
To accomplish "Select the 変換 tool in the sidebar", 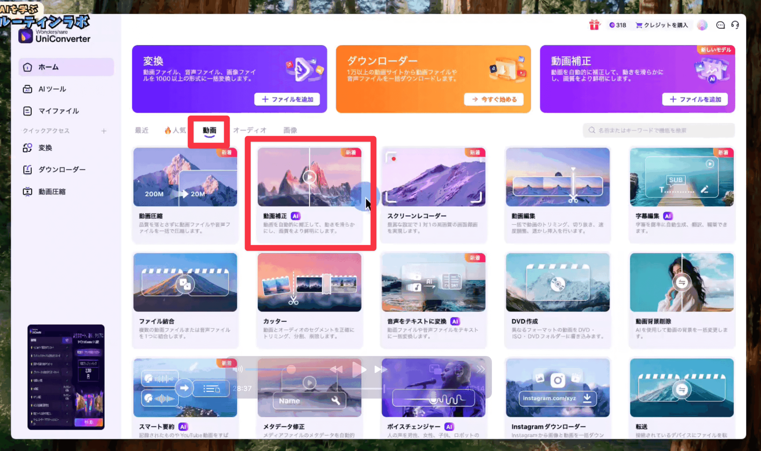I will tap(44, 148).
